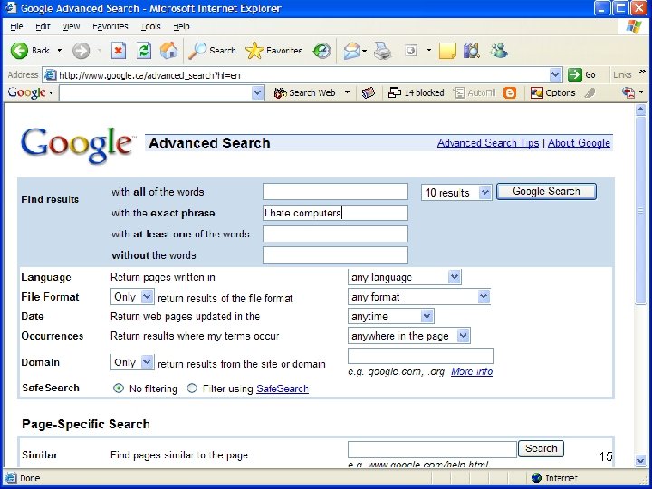This screenshot has height=489, width=652.
Task: Click the exact phrase input field
Action: click(x=335, y=213)
